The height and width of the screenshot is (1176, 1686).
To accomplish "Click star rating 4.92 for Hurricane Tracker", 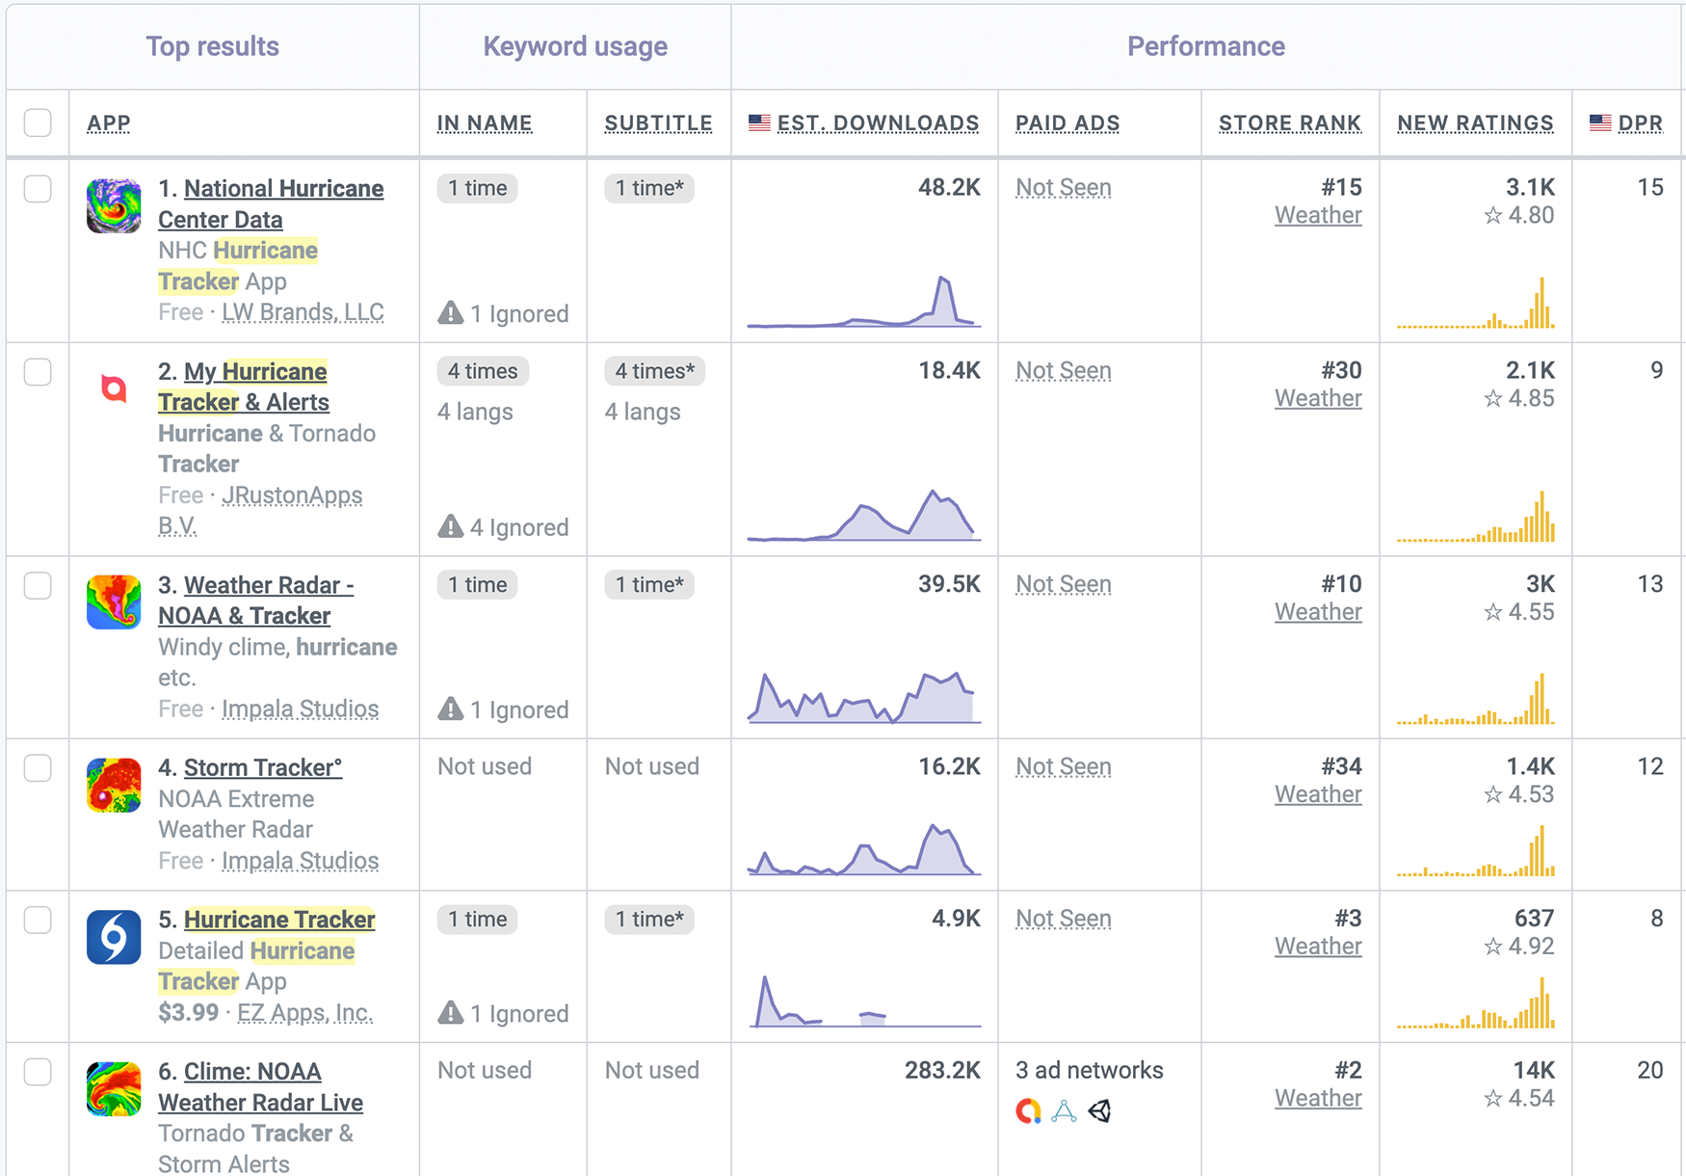I will [1519, 947].
